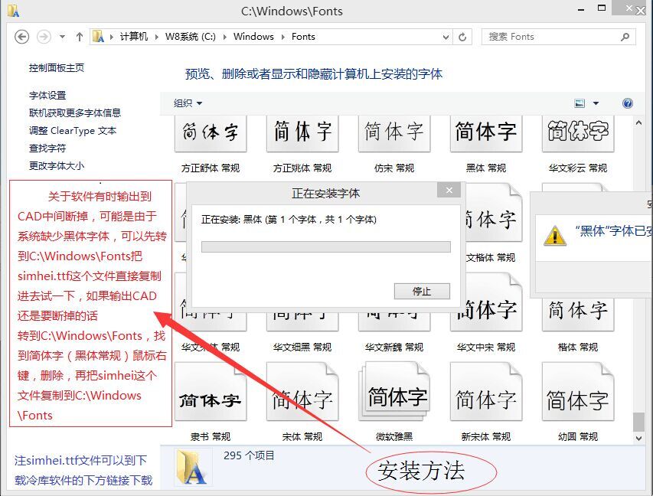Open the 字体设置 link
The image size is (653, 496).
(47, 96)
